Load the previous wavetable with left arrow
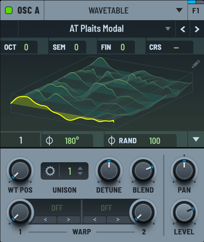 (183, 29)
